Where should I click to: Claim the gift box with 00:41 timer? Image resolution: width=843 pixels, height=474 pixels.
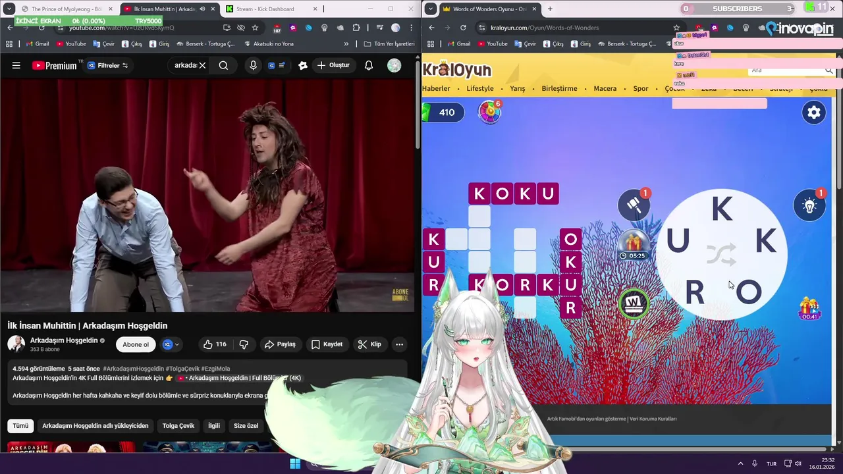(809, 309)
